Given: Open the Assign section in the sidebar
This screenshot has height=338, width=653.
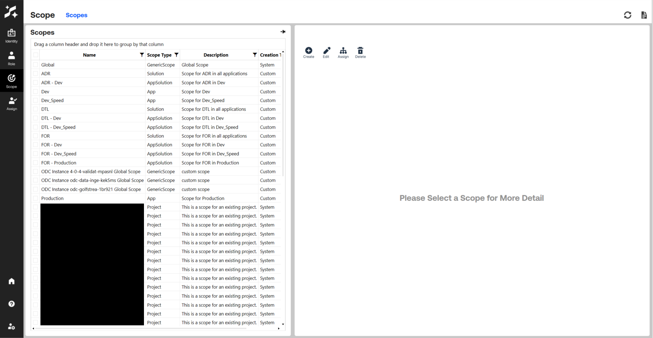Looking at the screenshot, I should point(11,104).
